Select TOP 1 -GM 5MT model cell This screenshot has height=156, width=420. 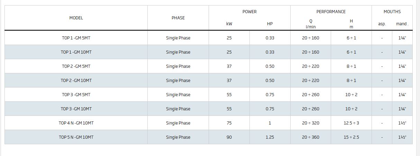[76, 38]
